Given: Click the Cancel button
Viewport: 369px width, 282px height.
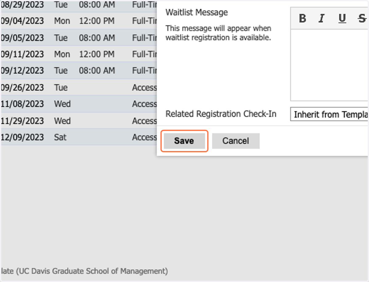Looking at the screenshot, I should point(236,141).
